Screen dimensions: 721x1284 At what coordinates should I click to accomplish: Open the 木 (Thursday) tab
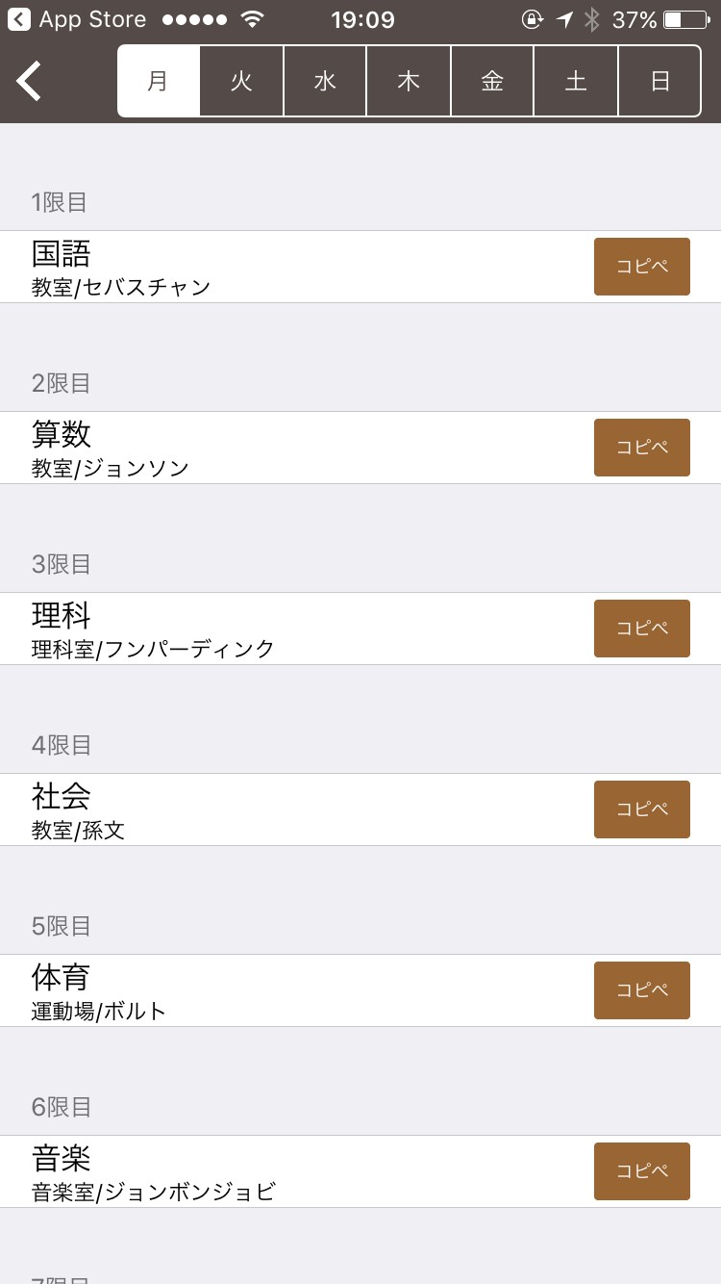pyautogui.click(x=409, y=81)
